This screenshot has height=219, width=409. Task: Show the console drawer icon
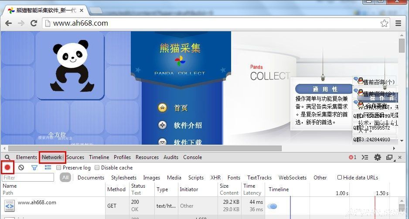365,157
